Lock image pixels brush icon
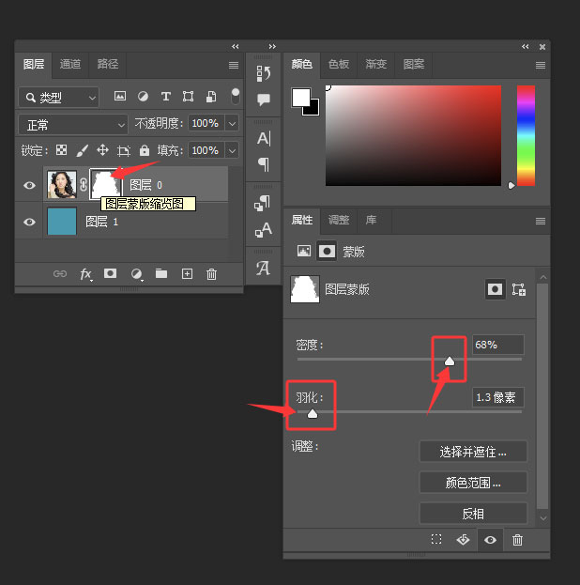 click(82, 151)
